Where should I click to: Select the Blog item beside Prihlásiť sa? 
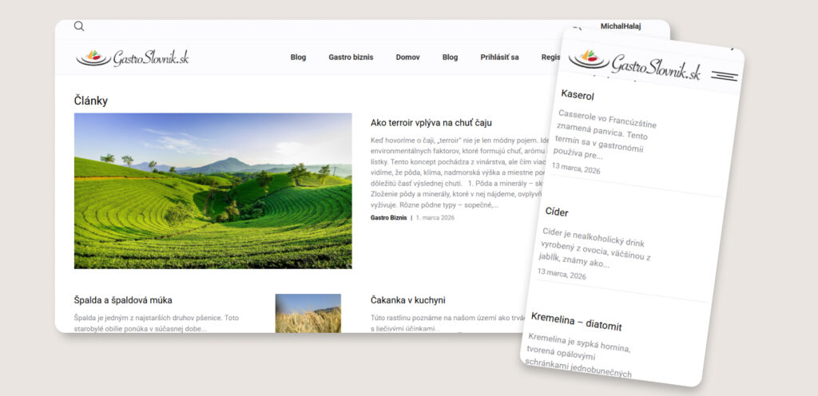click(450, 57)
